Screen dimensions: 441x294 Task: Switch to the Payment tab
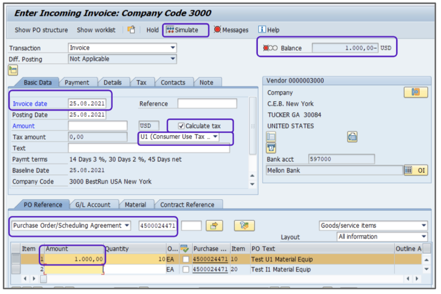pos(77,82)
